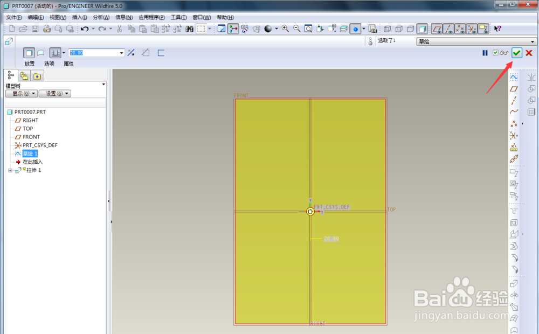Open the undo history dropdown arrow
This screenshot has height=334, width=539.
coord(93,29)
